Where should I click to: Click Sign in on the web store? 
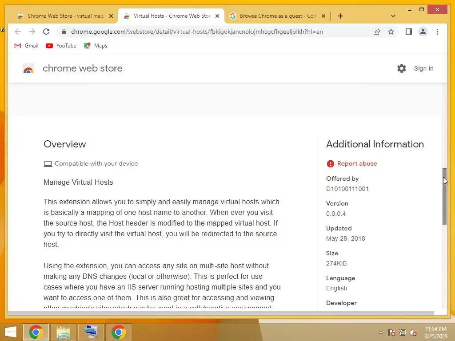click(x=423, y=68)
